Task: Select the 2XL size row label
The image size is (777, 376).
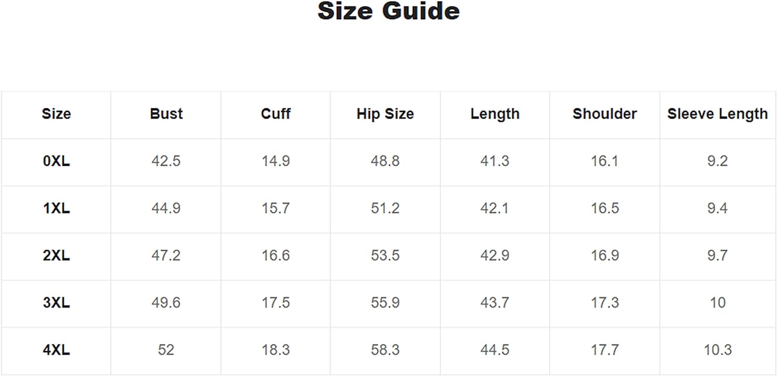Action: [x=56, y=255]
